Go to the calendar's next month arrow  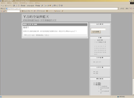(x=105, y=40)
